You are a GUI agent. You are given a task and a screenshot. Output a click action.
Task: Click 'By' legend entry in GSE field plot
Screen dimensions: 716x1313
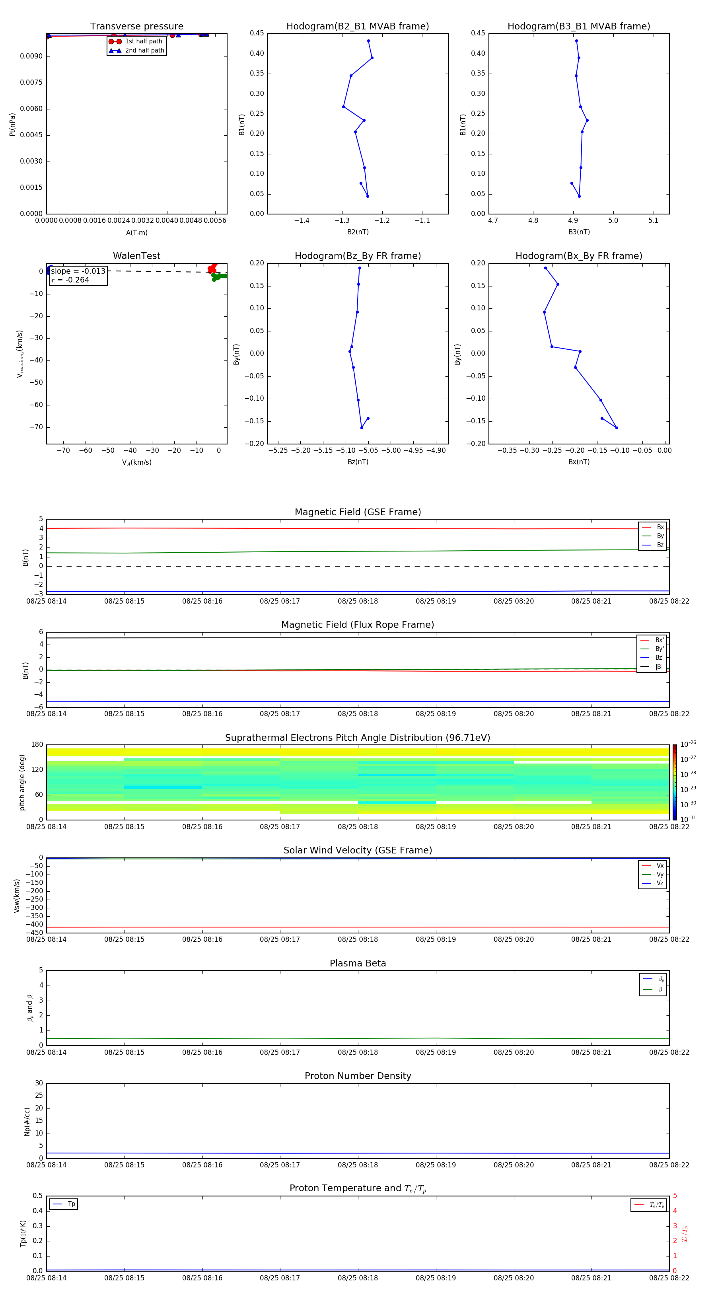click(x=653, y=536)
